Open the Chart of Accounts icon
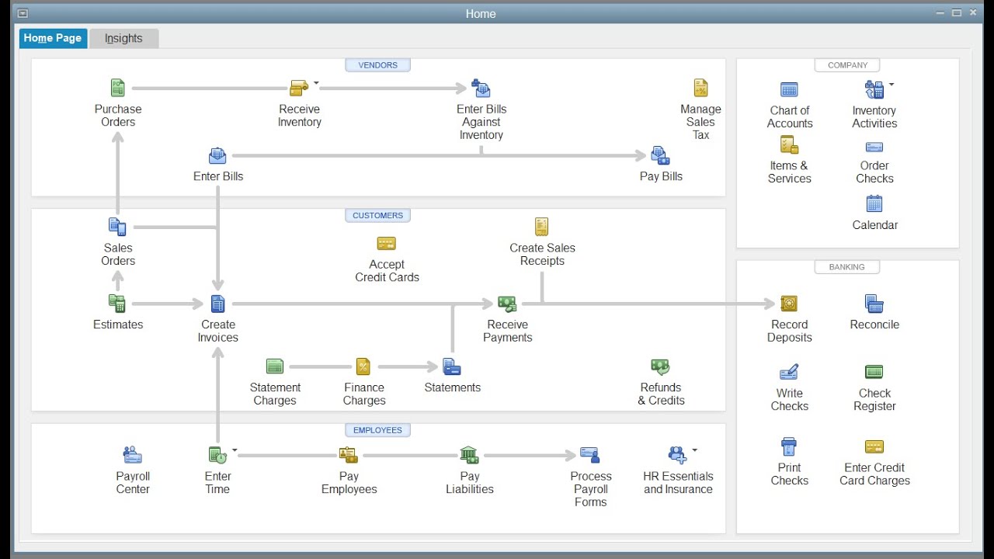This screenshot has width=994, height=559. (x=789, y=89)
